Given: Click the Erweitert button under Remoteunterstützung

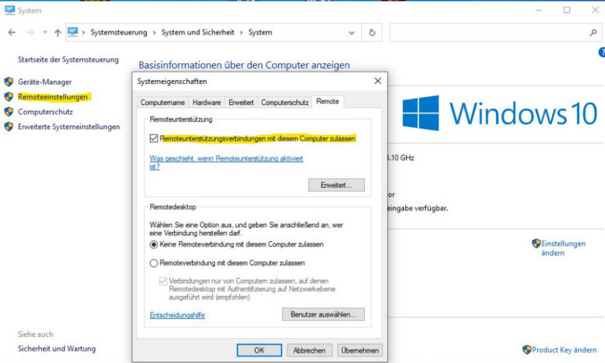Looking at the screenshot, I should 336,185.
